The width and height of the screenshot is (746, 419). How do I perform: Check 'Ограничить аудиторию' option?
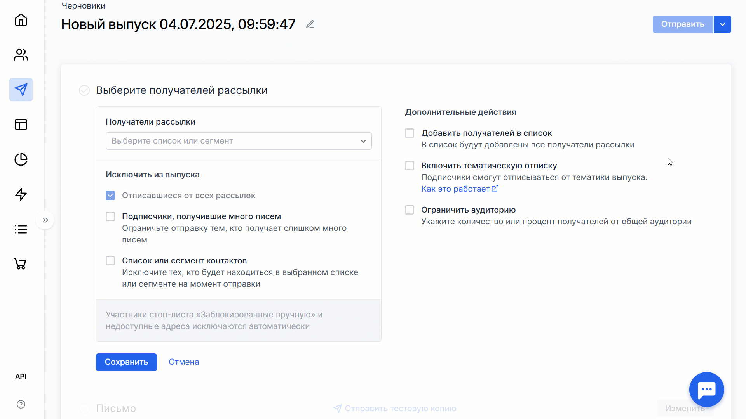coord(410,210)
